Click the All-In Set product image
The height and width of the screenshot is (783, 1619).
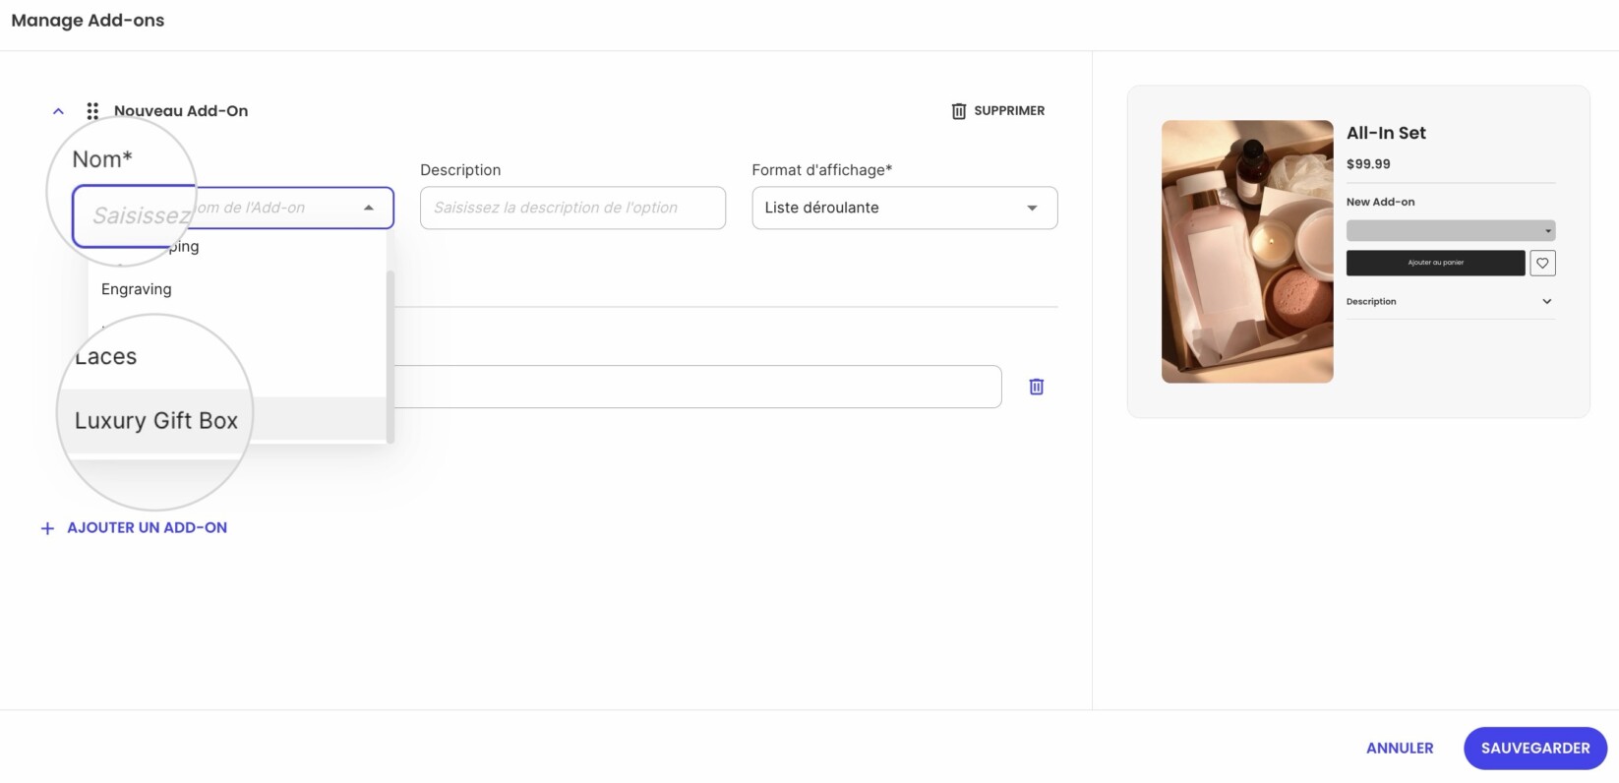tap(1247, 252)
